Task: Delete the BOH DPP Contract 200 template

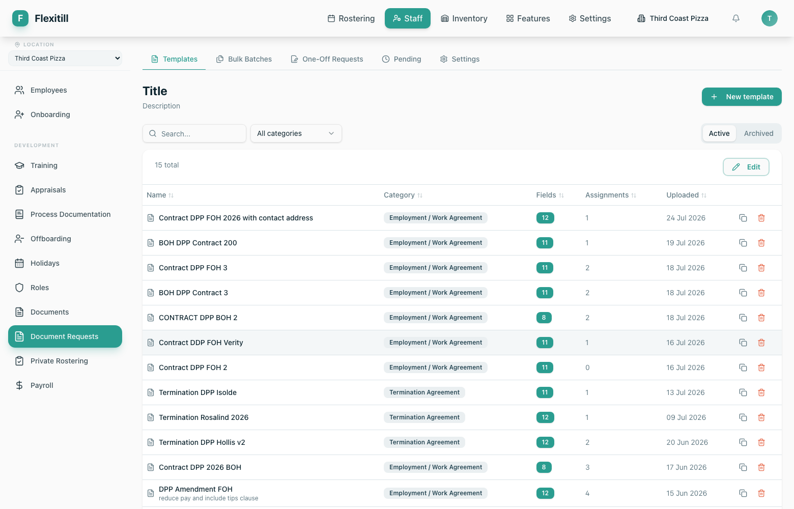Action: pos(761,243)
